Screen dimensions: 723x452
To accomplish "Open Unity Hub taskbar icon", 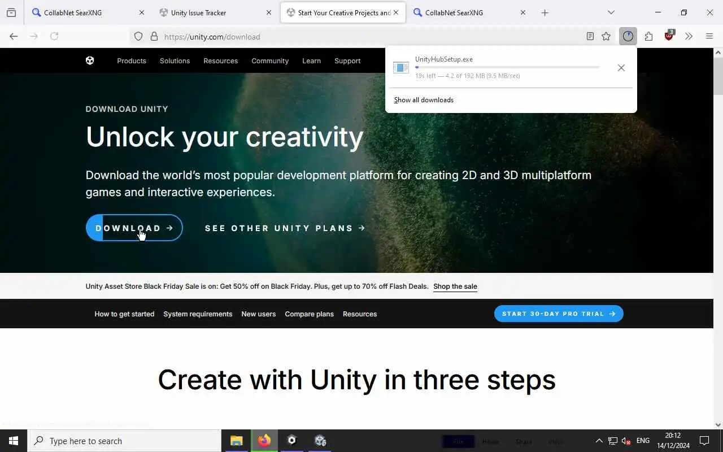I will [292, 441].
